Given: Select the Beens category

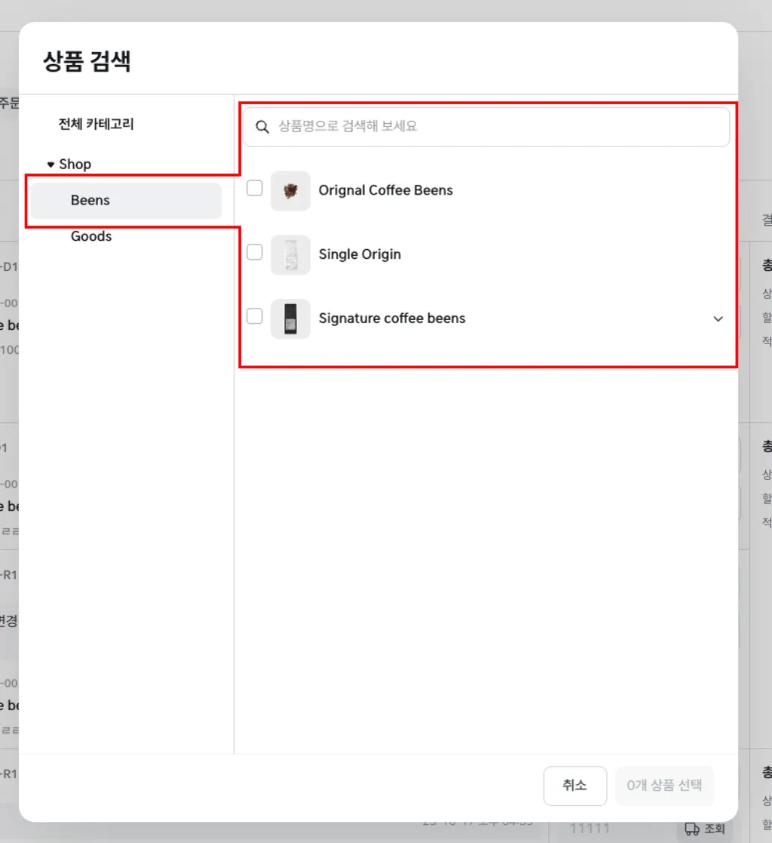Looking at the screenshot, I should (90, 200).
